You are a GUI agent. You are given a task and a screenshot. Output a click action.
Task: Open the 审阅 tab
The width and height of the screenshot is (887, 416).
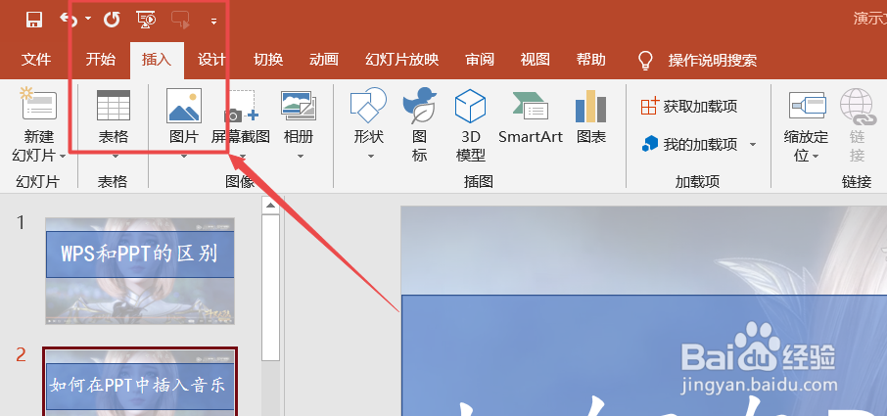point(479,60)
